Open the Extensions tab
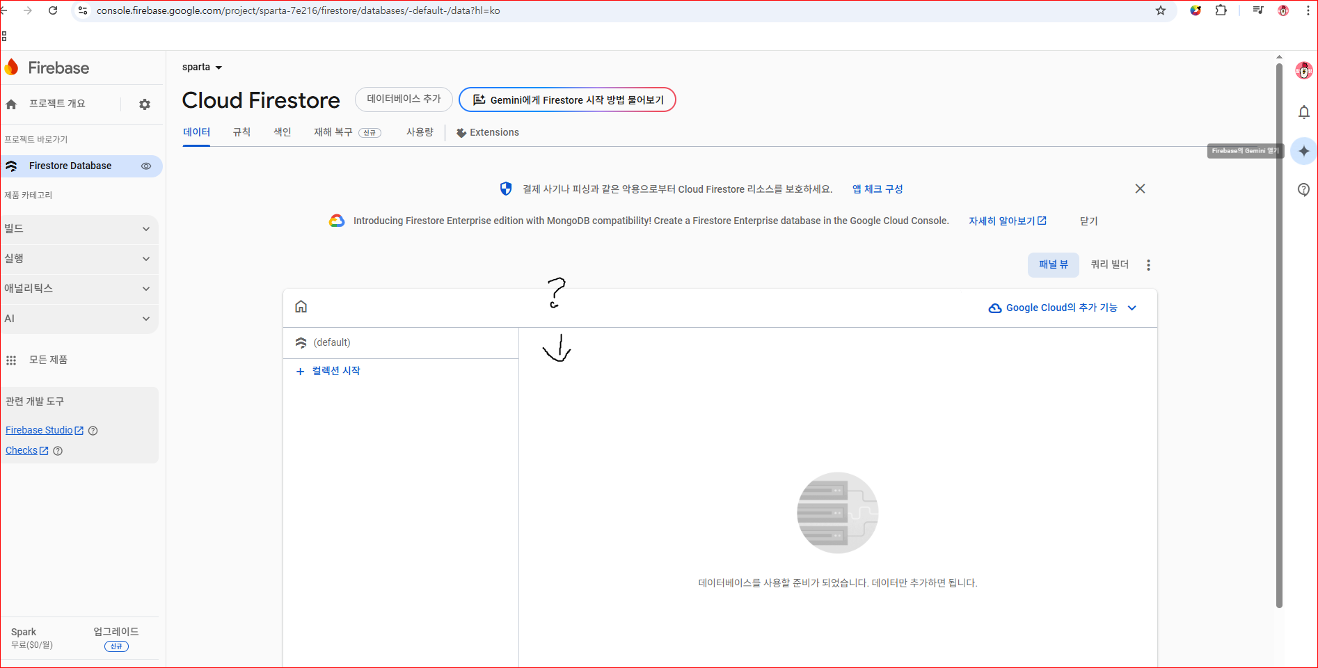The height and width of the screenshot is (668, 1318). (x=488, y=133)
